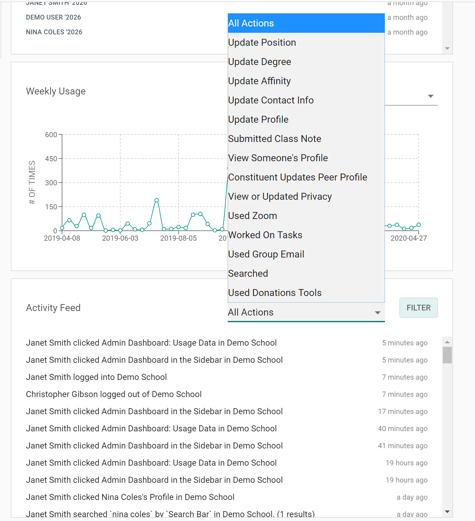Screen dimensions: 475x521
Task: Choose Submitted Class Note filter option
Action: click(274, 139)
